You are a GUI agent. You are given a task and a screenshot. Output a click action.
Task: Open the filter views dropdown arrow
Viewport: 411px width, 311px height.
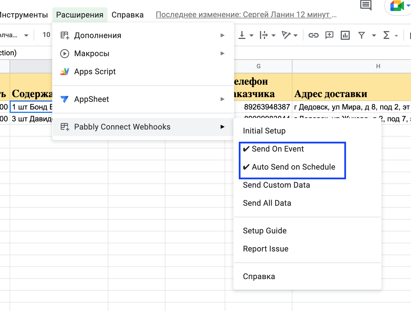374,36
